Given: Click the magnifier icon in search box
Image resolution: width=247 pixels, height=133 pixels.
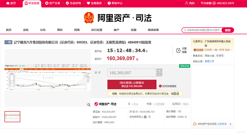Looking at the screenshot, I should 185,30.
